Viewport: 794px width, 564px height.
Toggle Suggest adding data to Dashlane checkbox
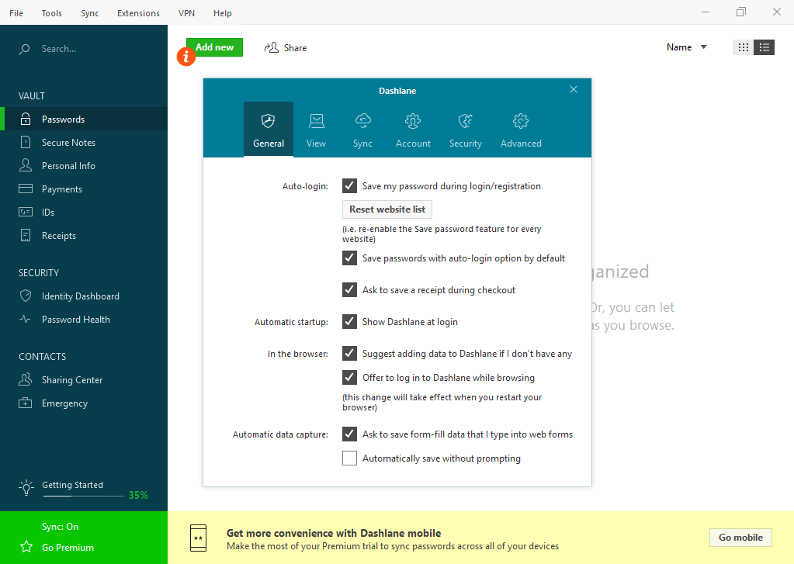click(x=349, y=354)
